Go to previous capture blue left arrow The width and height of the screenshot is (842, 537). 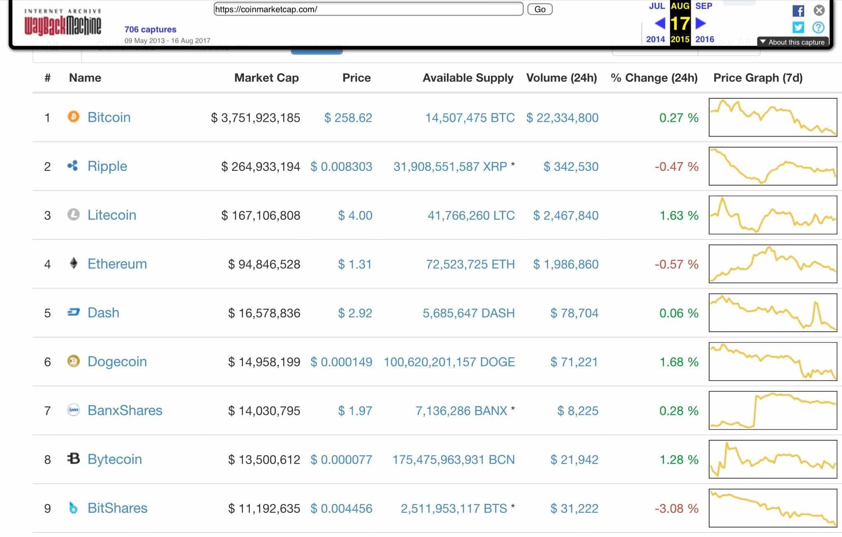point(660,23)
